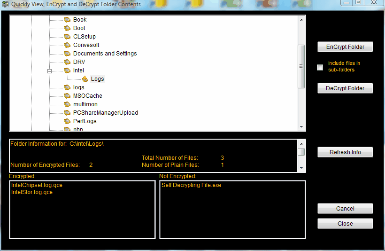The height and width of the screenshot is (251, 385).
Task: Select IntelChipset.log.qce in Encrypted list
Action: (37, 185)
